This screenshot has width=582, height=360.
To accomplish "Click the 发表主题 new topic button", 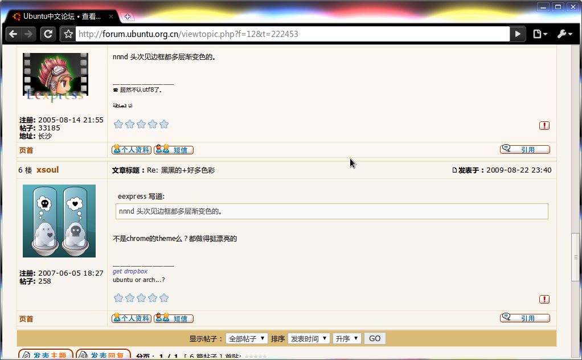I will 46,354.
